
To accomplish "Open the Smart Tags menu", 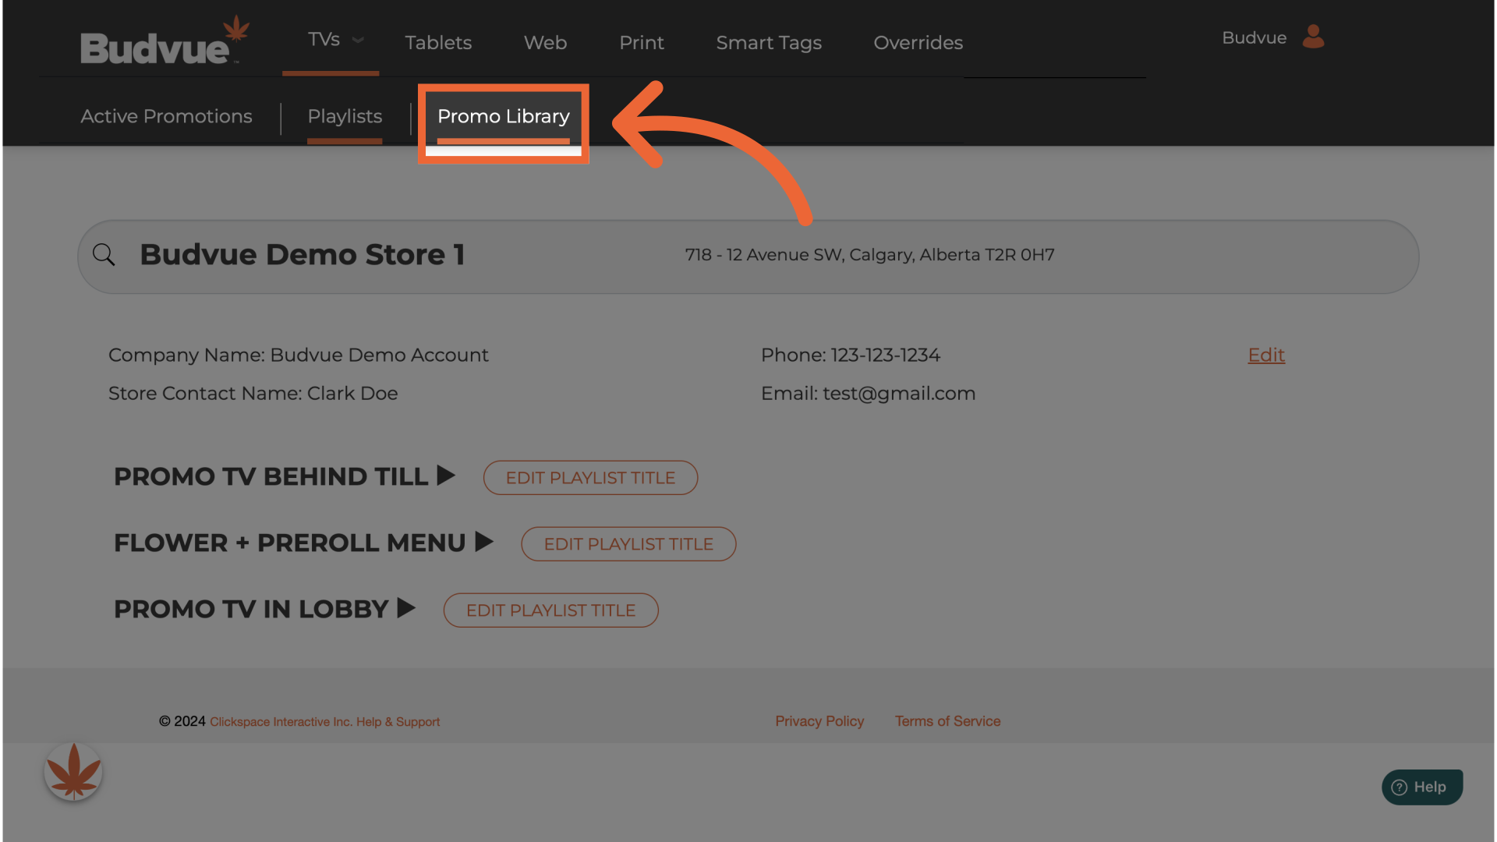I will [768, 43].
